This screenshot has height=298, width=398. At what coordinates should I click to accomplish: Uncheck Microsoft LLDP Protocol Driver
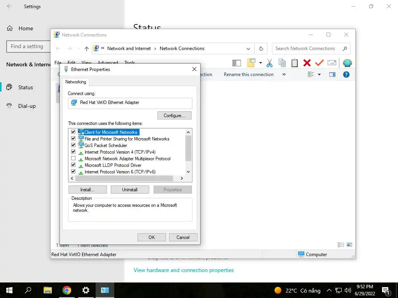(x=73, y=165)
